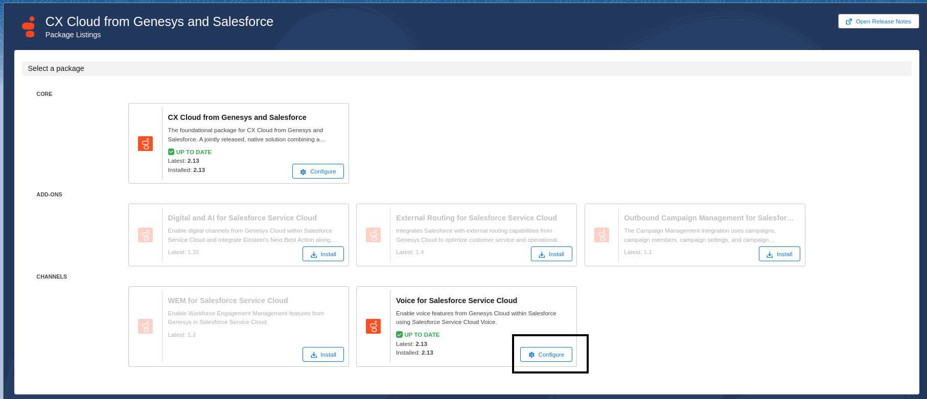Select the CX Cloud from Genesys card title

[237, 117]
